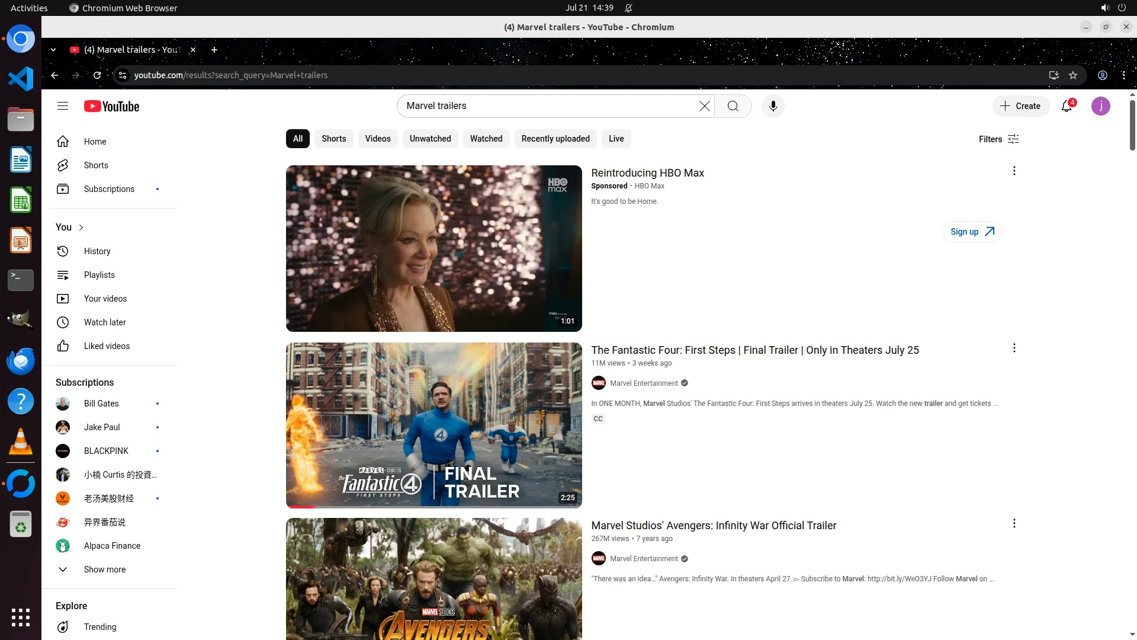Select the Recently uploaded filter chip

(x=555, y=139)
